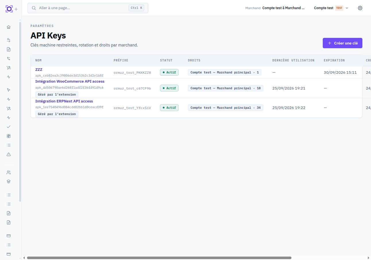Click the rights badge ending in 18
This screenshot has width=371, height=260.
[x=225, y=88]
